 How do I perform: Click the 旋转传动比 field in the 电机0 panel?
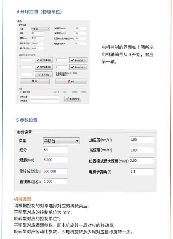(38, 43)
